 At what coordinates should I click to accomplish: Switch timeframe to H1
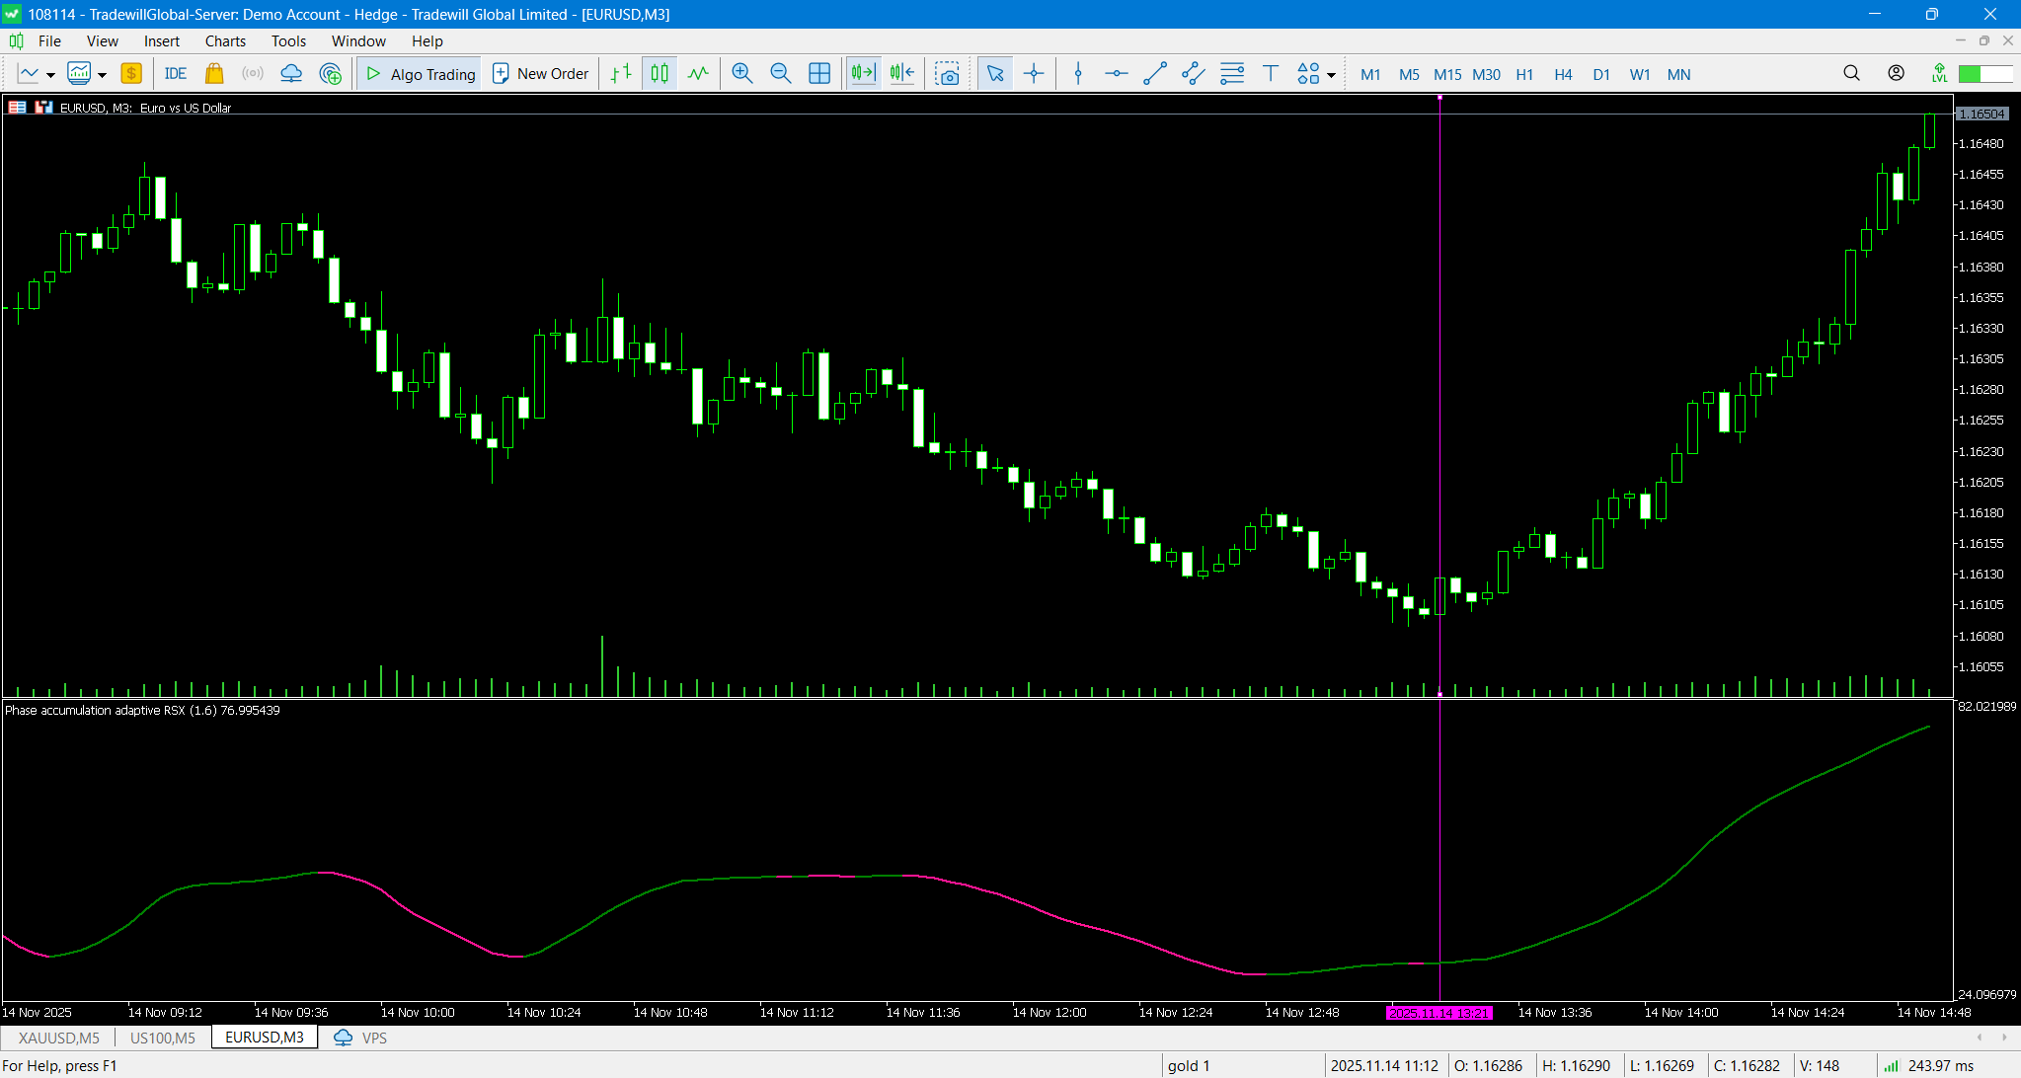[x=1524, y=74]
